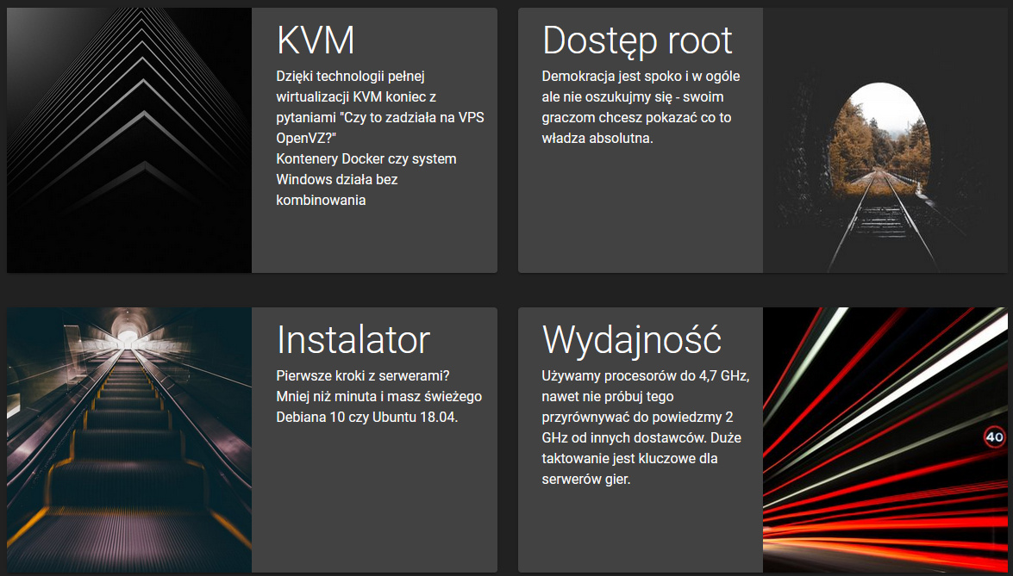
Task: Click the 40 speed limit sign in photo
Action: (x=994, y=437)
